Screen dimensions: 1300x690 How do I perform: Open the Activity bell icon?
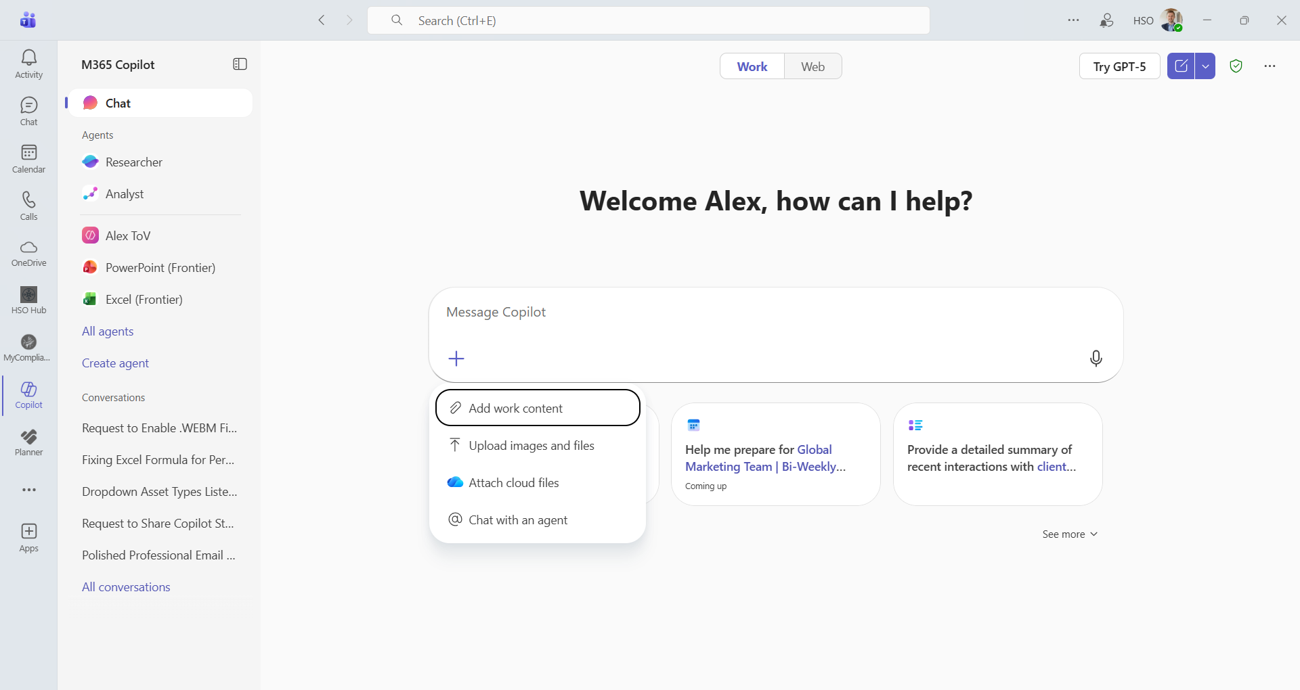28,64
